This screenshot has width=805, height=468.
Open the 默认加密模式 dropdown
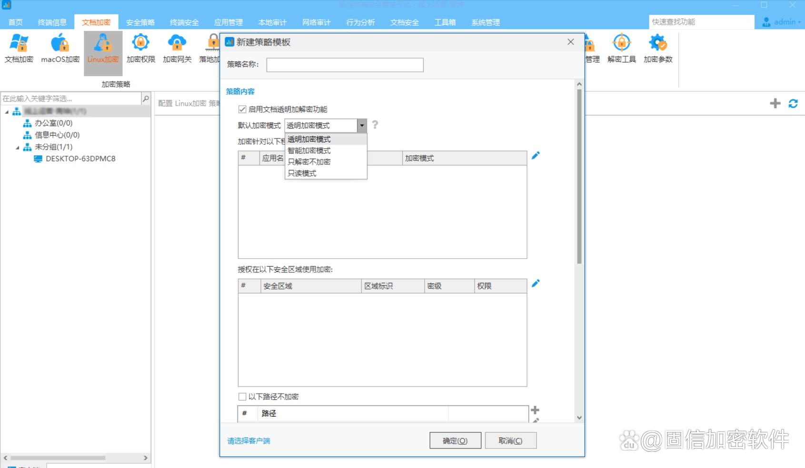(362, 125)
